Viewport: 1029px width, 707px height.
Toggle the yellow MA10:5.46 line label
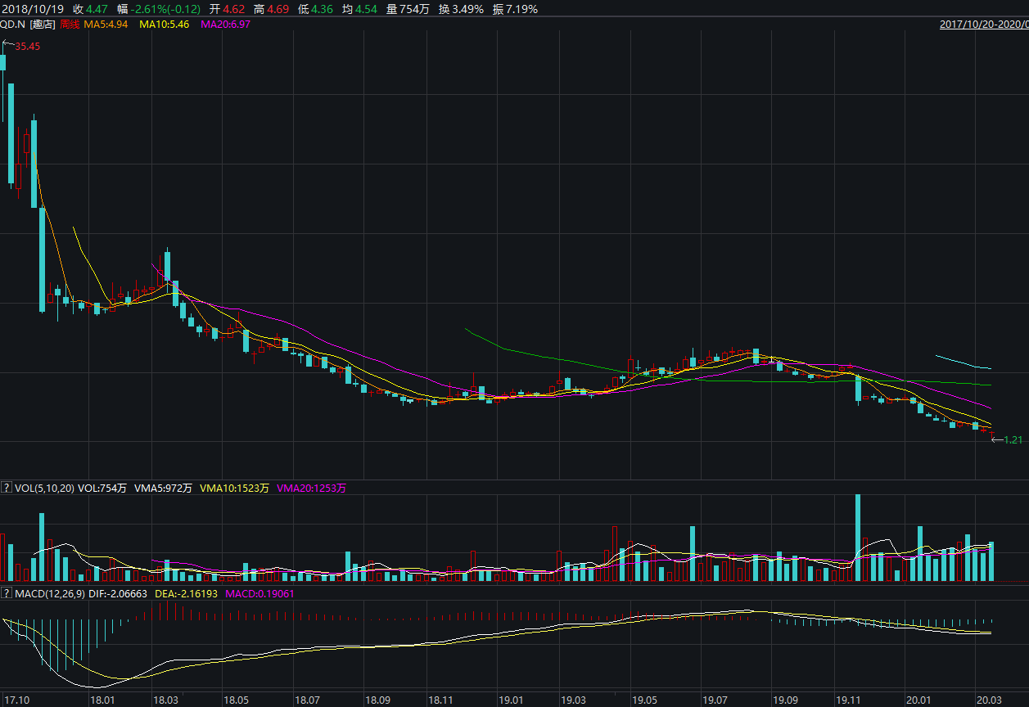click(x=165, y=25)
